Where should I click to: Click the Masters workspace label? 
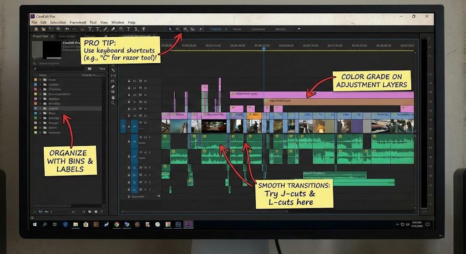[x=280, y=29]
